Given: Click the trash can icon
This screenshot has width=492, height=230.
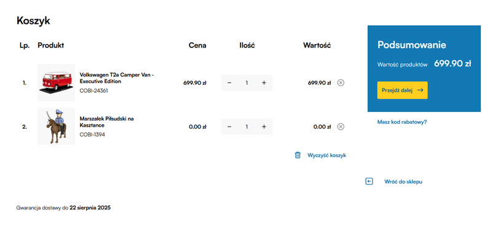Looking at the screenshot, I should pos(298,155).
